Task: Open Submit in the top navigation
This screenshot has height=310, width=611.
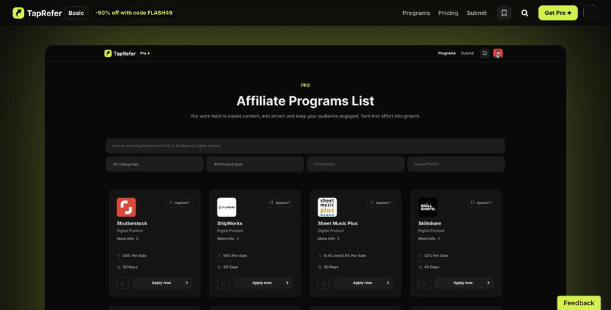Action: coord(477,13)
